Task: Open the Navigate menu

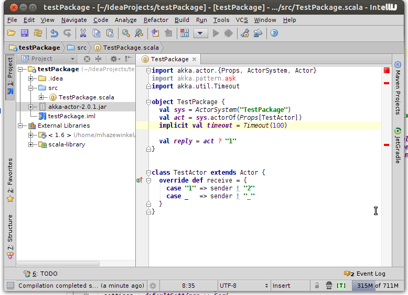Action: [74, 20]
